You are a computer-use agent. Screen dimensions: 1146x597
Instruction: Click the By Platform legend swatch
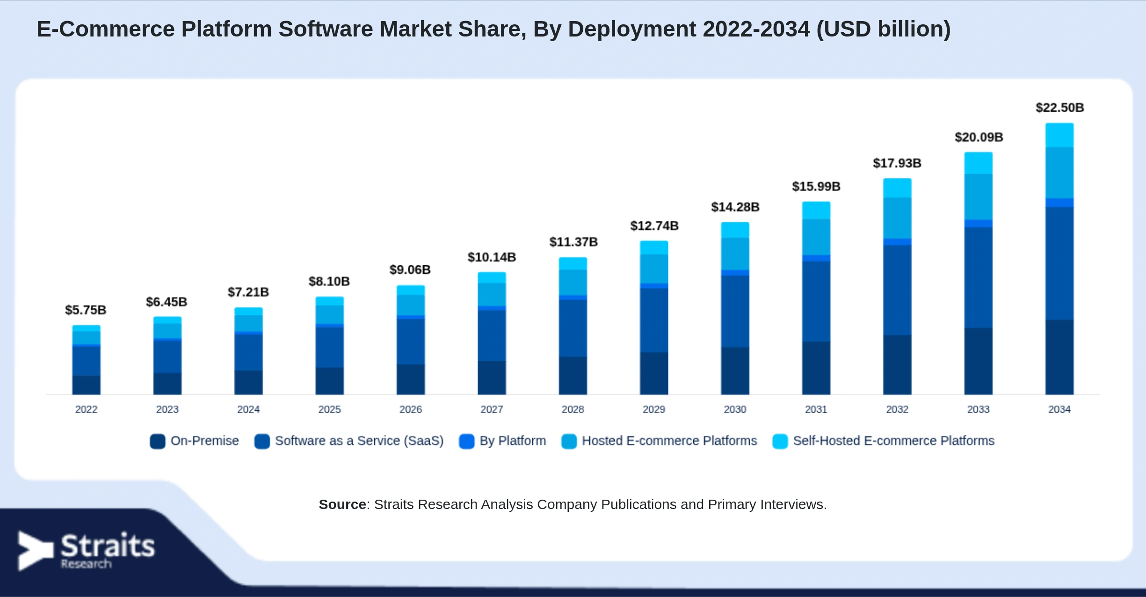(467, 441)
